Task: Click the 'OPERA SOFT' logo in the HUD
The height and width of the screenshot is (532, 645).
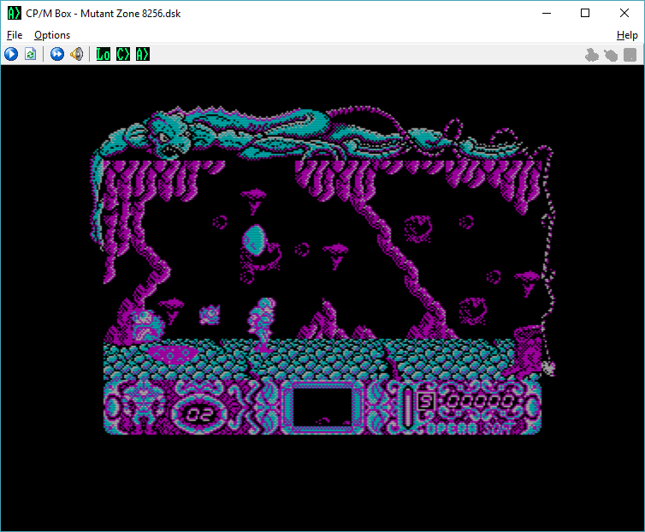Action: click(x=471, y=428)
